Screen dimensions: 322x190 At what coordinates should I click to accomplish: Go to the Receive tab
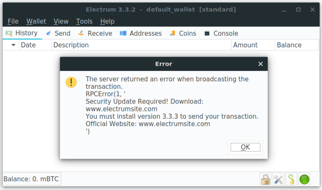(95, 33)
